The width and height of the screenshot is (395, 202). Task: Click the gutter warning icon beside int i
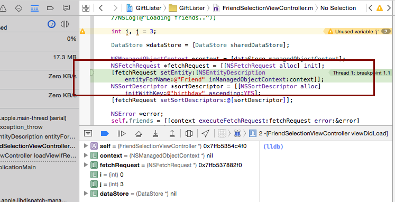point(82,31)
